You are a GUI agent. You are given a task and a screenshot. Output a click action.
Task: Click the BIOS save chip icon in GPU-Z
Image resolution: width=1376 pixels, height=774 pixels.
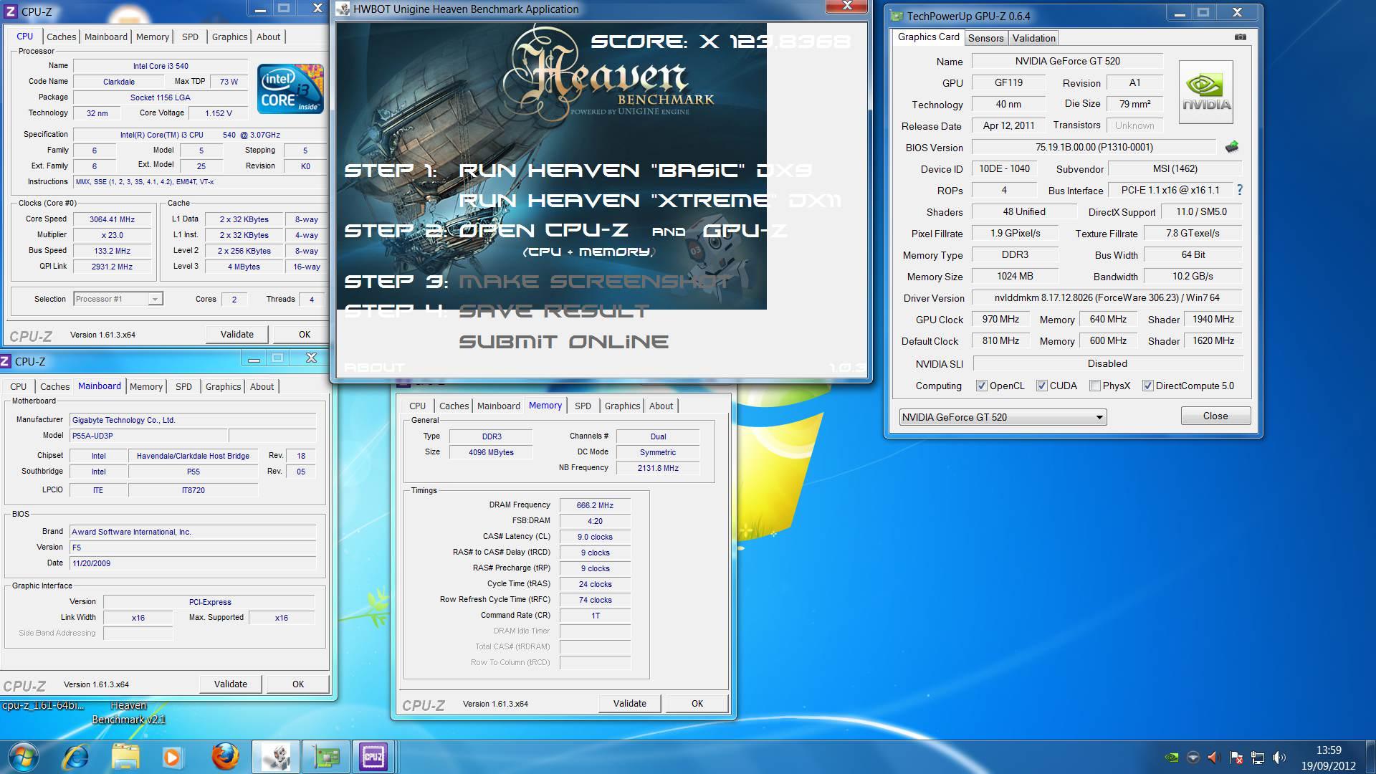tap(1231, 147)
